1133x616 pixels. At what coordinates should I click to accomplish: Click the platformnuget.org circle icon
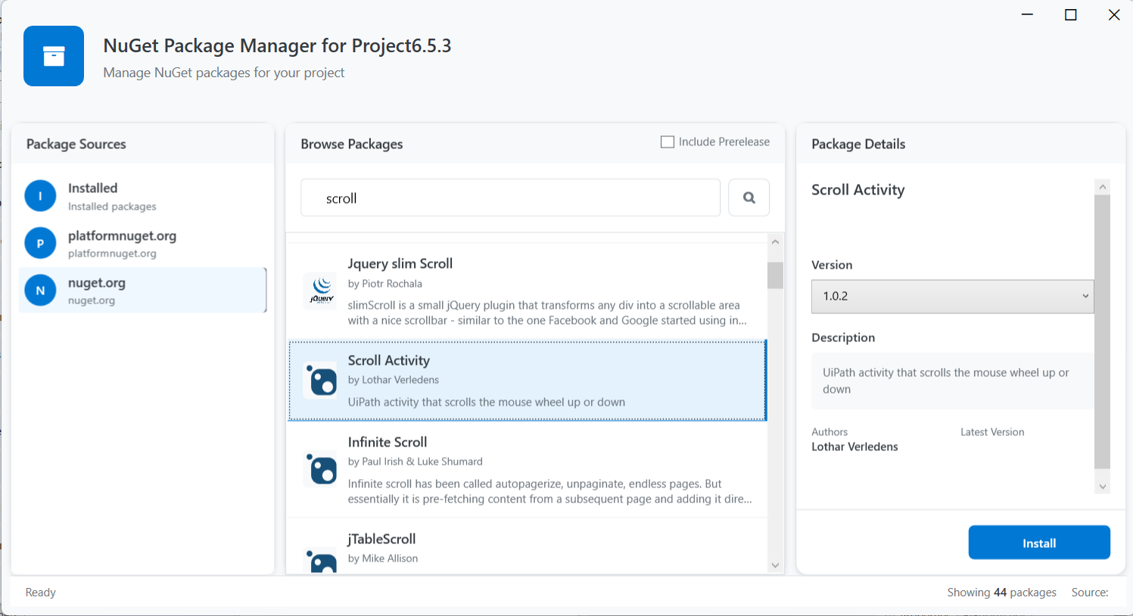[40, 243]
